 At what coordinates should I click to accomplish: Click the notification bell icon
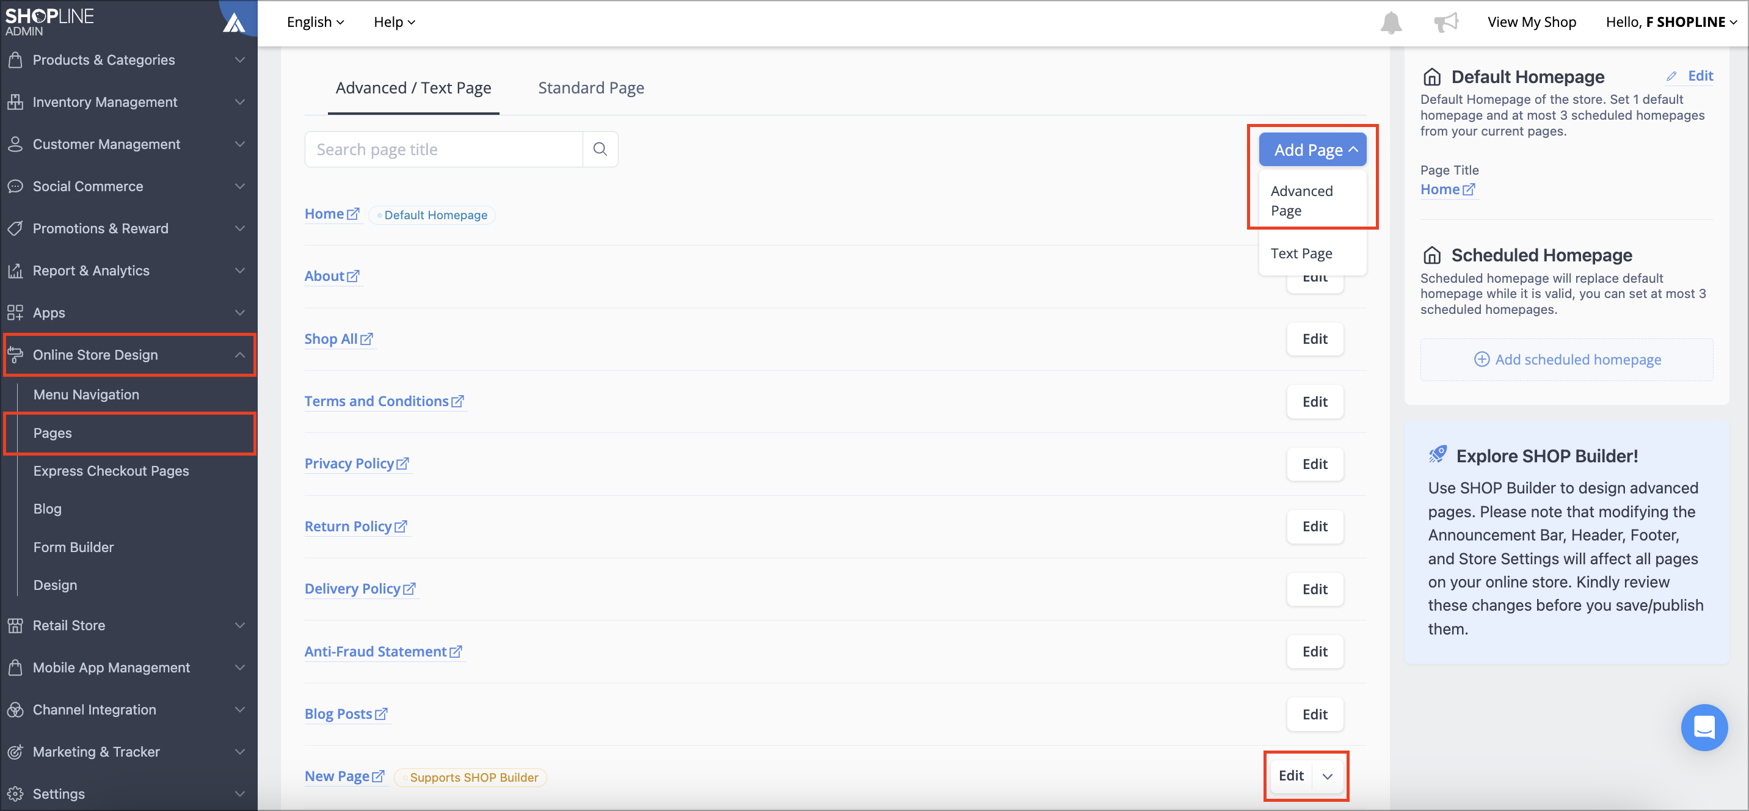tap(1391, 23)
